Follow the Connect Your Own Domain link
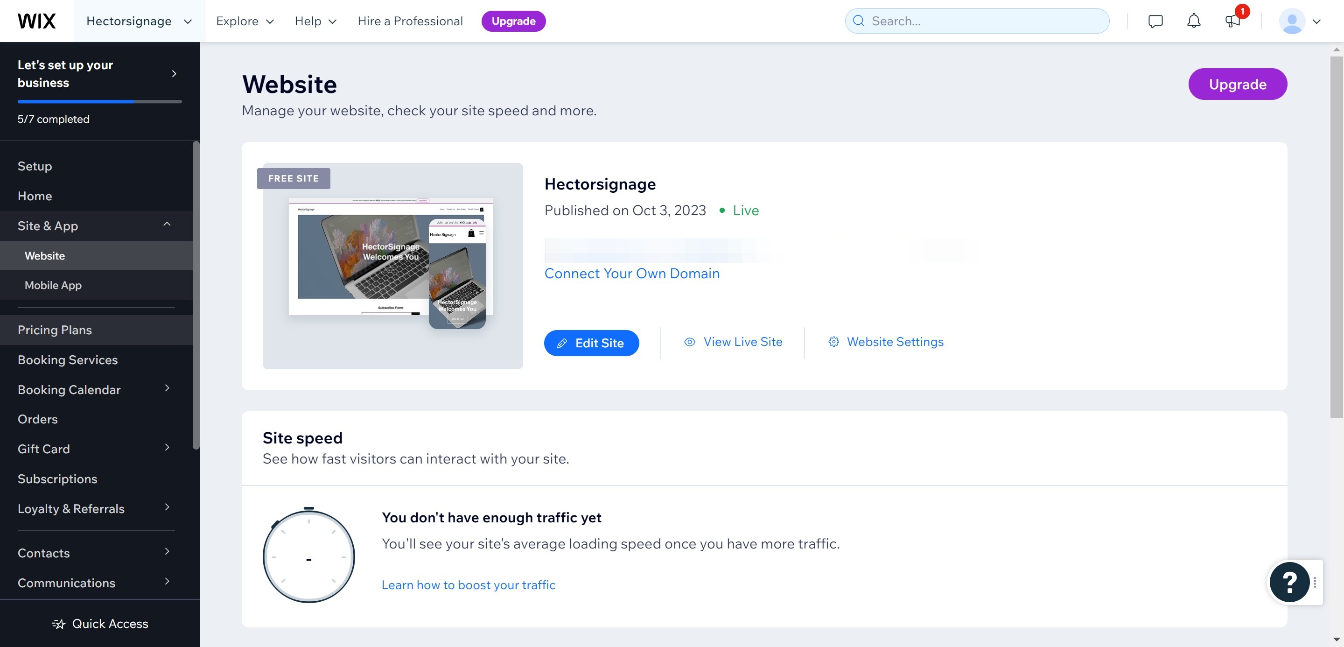Viewport: 1344px width, 647px height. click(x=631, y=274)
